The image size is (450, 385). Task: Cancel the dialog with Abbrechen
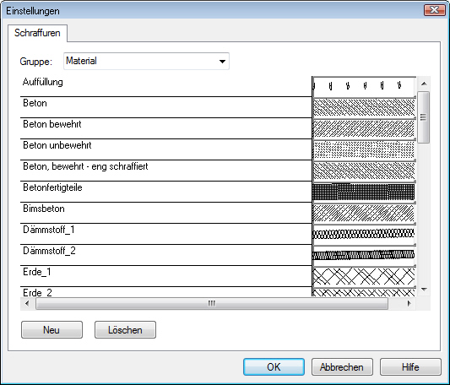pyautogui.click(x=342, y=367)
